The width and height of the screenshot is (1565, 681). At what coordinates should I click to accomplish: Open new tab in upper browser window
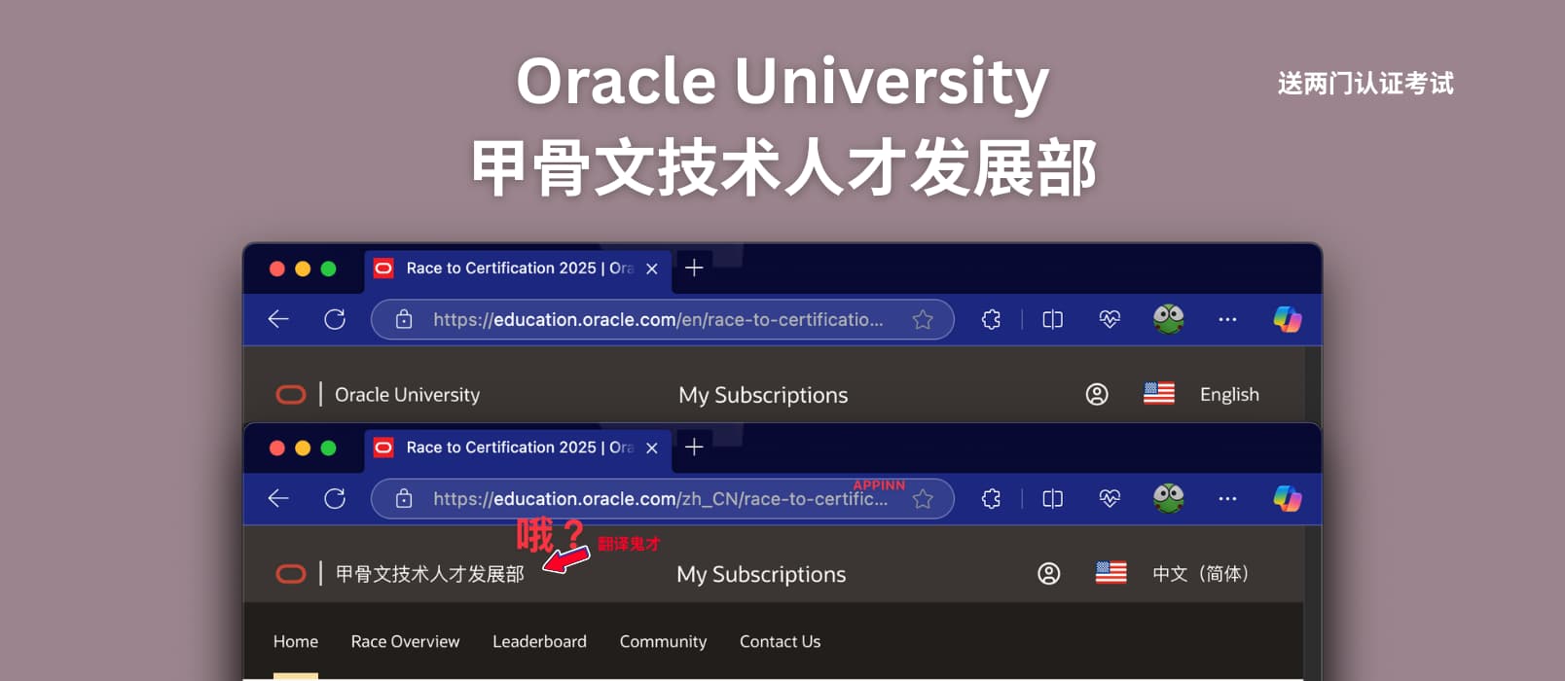[x=694, y=268]
